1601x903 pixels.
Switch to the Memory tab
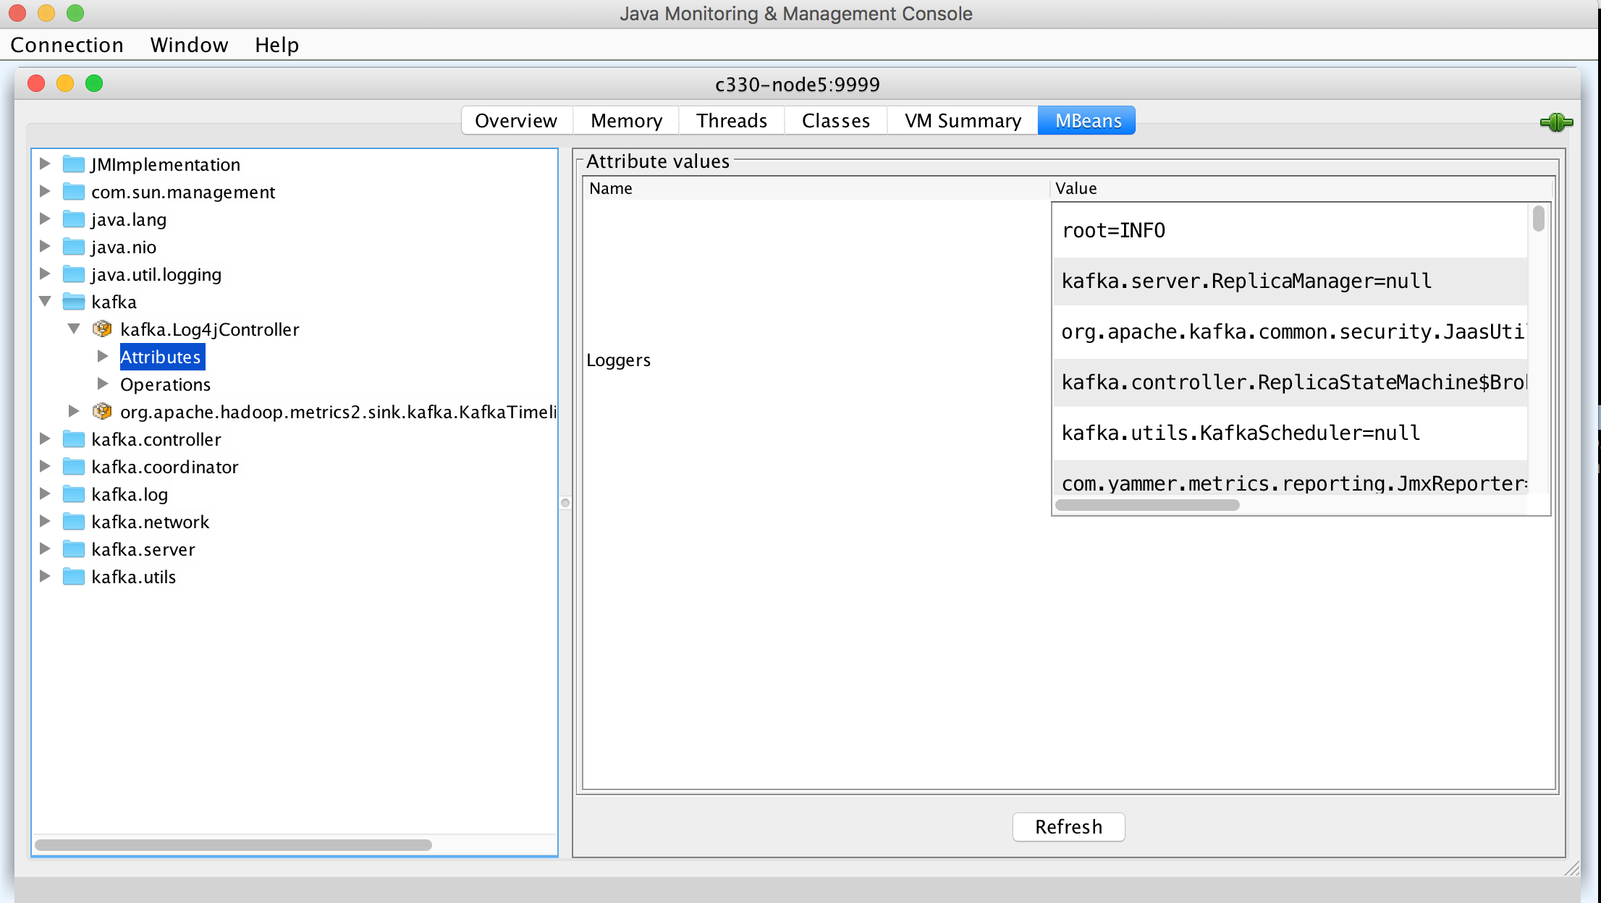[625, 120]
